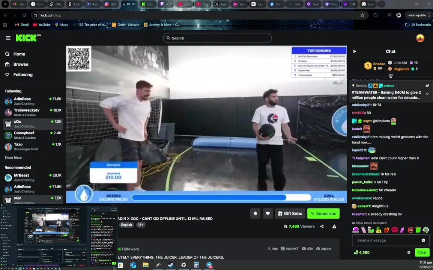Focus the Send a message field

coord(391,240)
